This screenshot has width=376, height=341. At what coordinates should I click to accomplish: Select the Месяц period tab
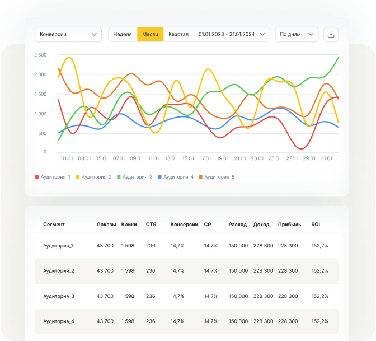[151, 34]
